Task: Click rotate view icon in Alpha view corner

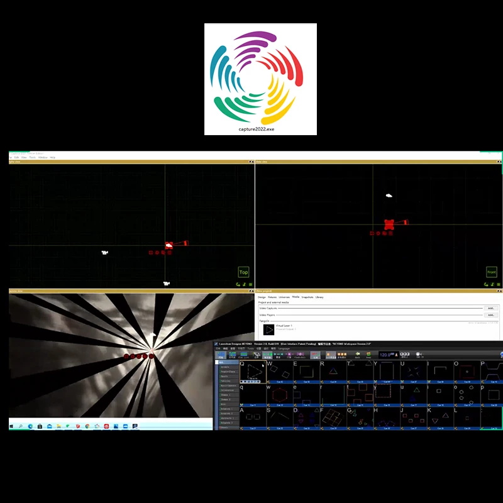Action: [238, 285]
